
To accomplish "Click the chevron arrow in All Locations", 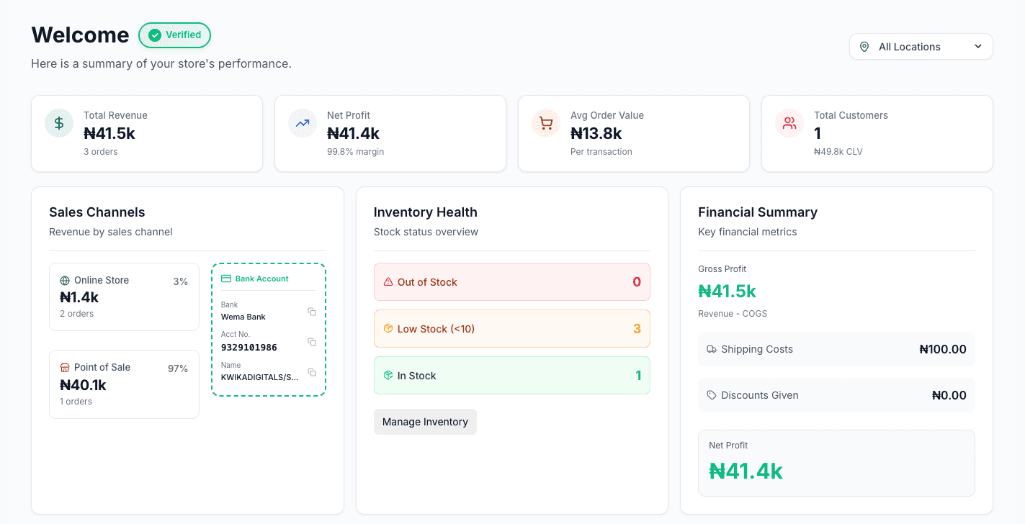I will pyautogui.click(x=978, y=47).
